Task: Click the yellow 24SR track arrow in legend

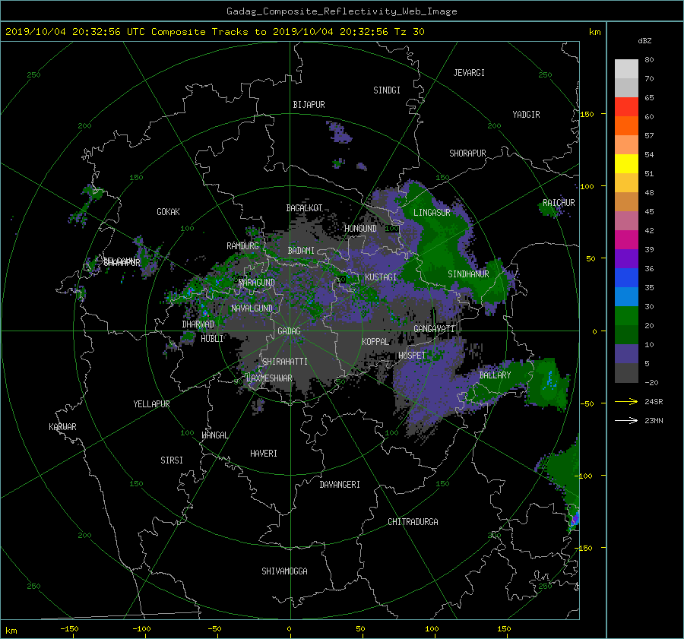Action: tap(626, 401)
